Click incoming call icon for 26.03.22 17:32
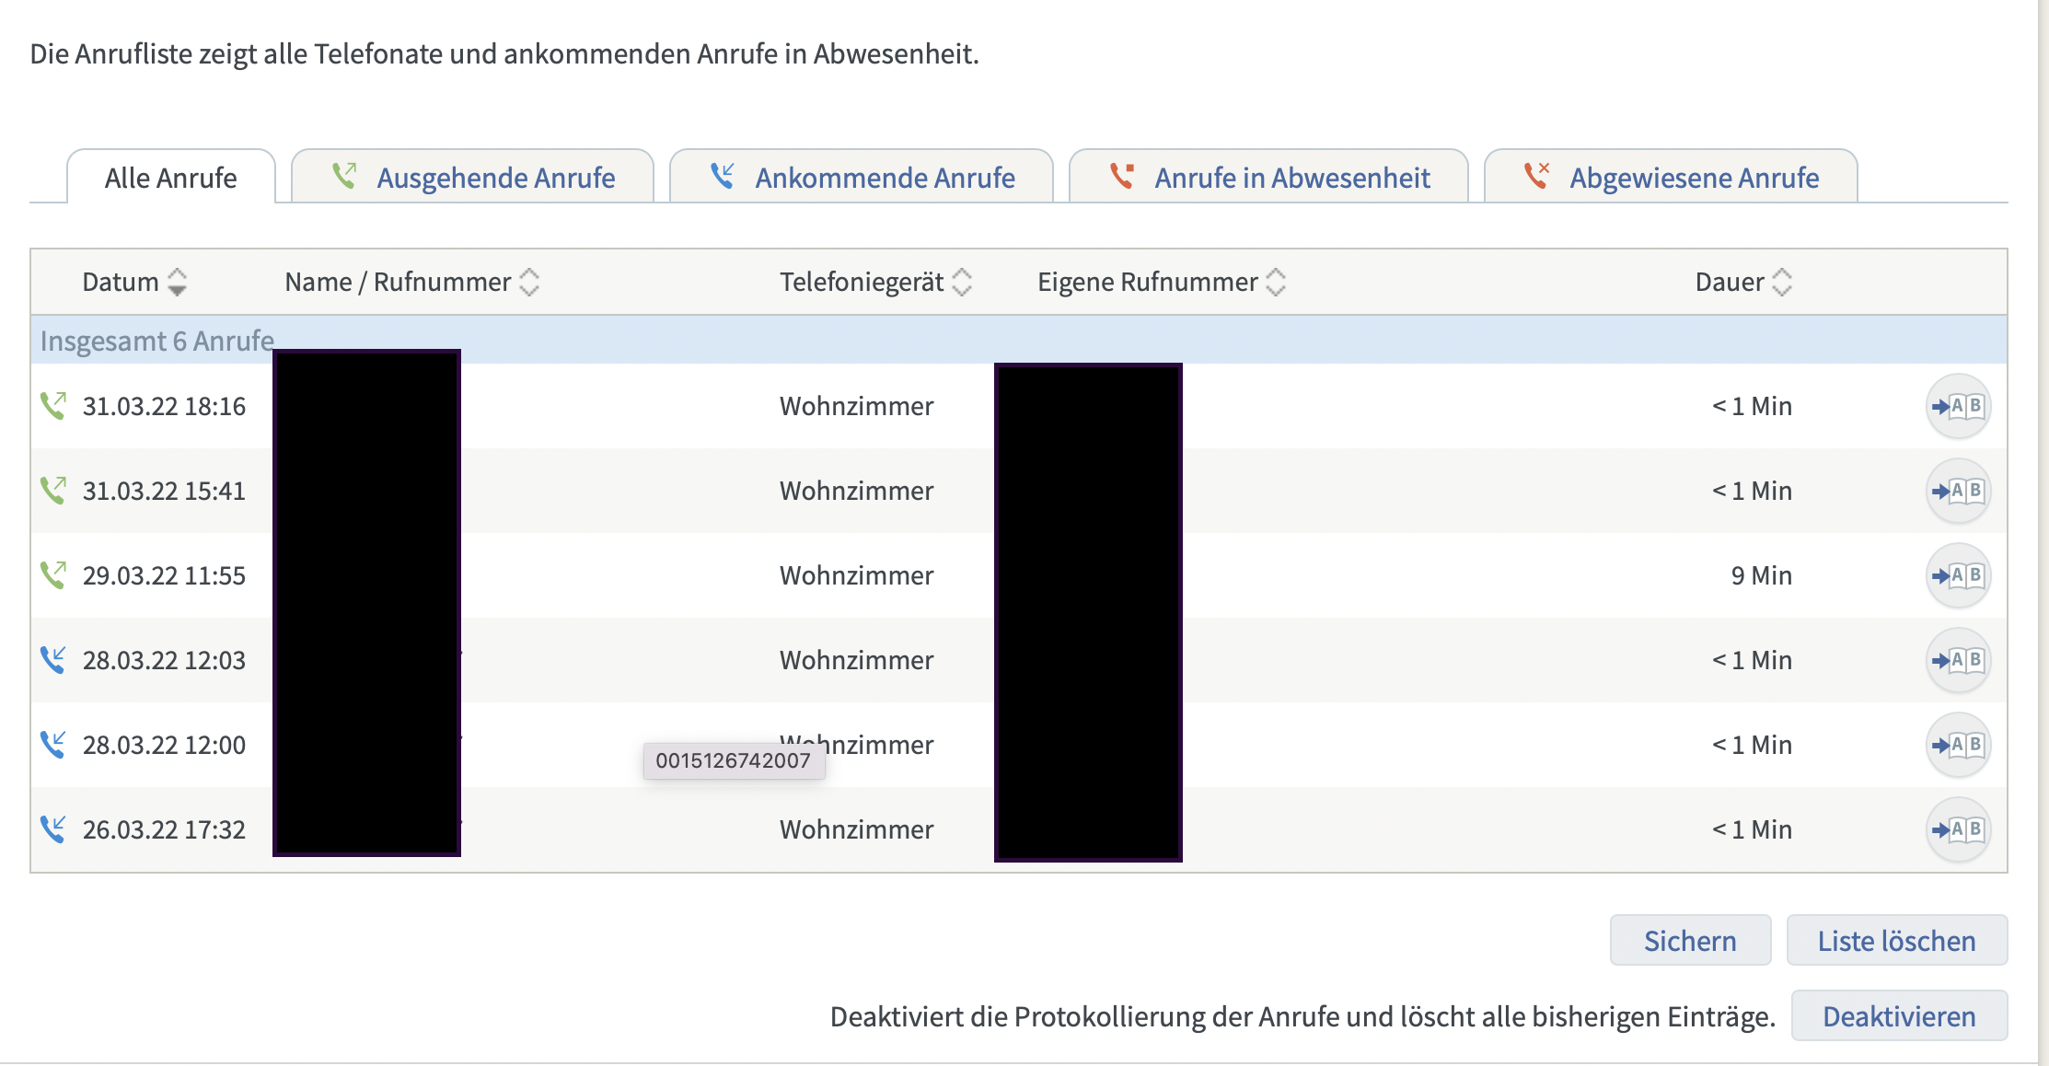Image resolution: width=2049 pixels, height=1066 pixels. coord(53,829)
